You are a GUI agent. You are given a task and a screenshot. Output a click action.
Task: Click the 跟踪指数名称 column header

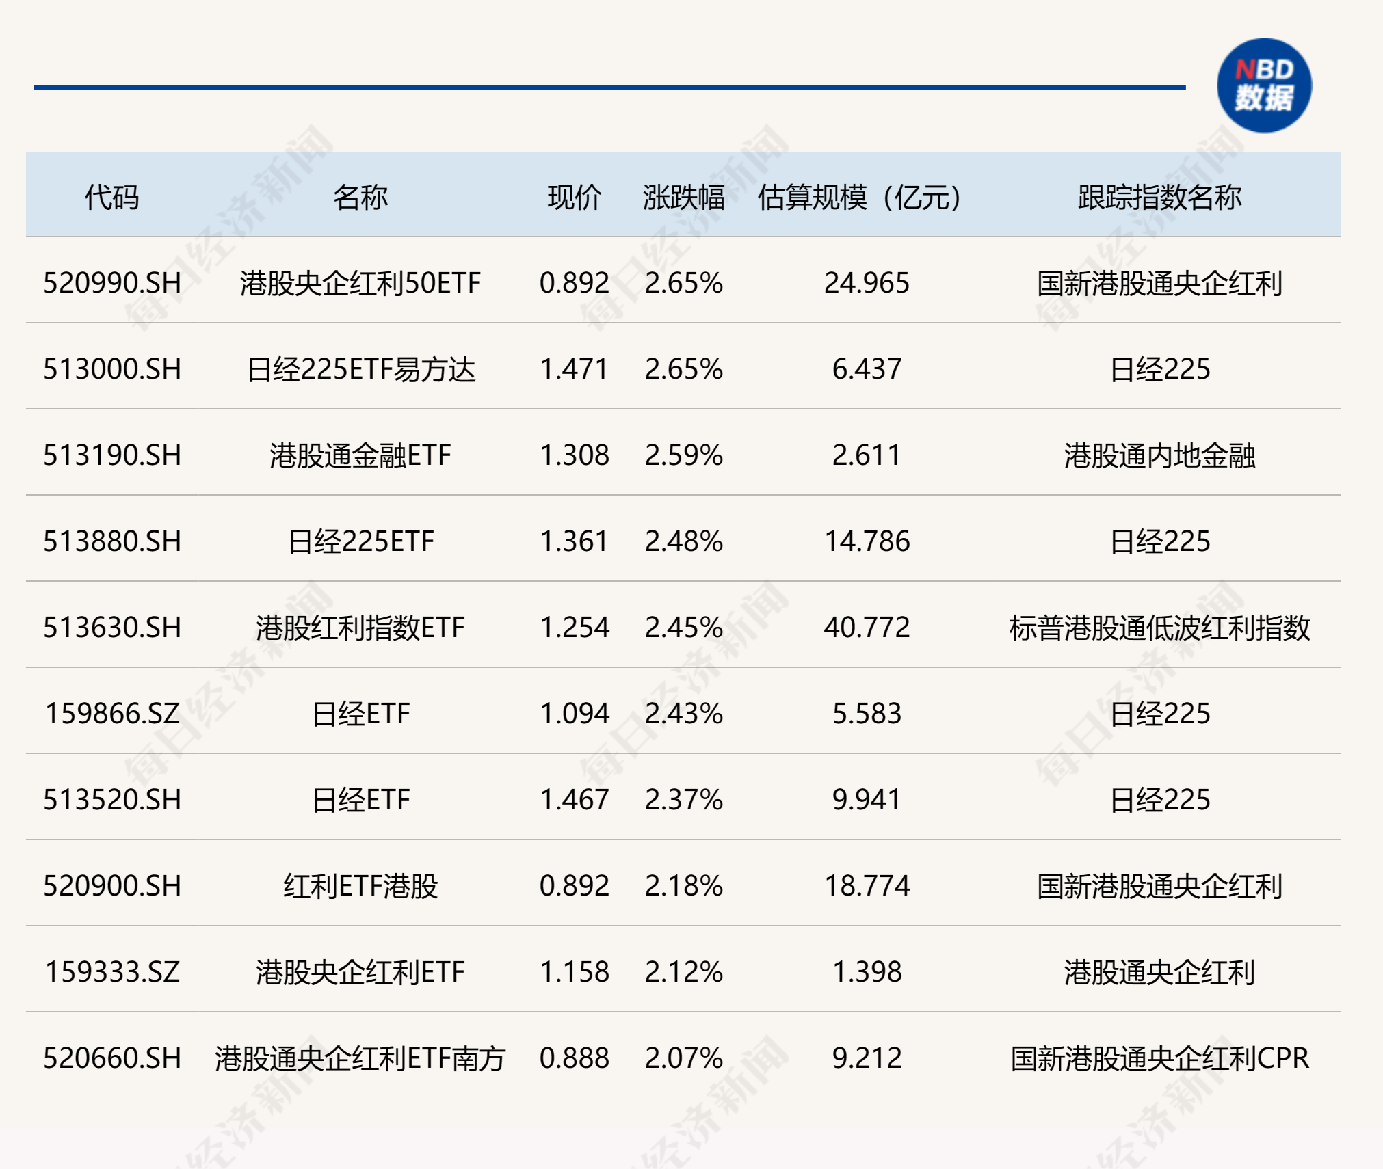tap(1159, 197)
